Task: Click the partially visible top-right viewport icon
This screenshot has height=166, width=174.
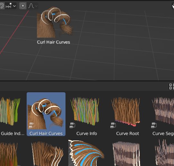Action: tap(173, 6)
